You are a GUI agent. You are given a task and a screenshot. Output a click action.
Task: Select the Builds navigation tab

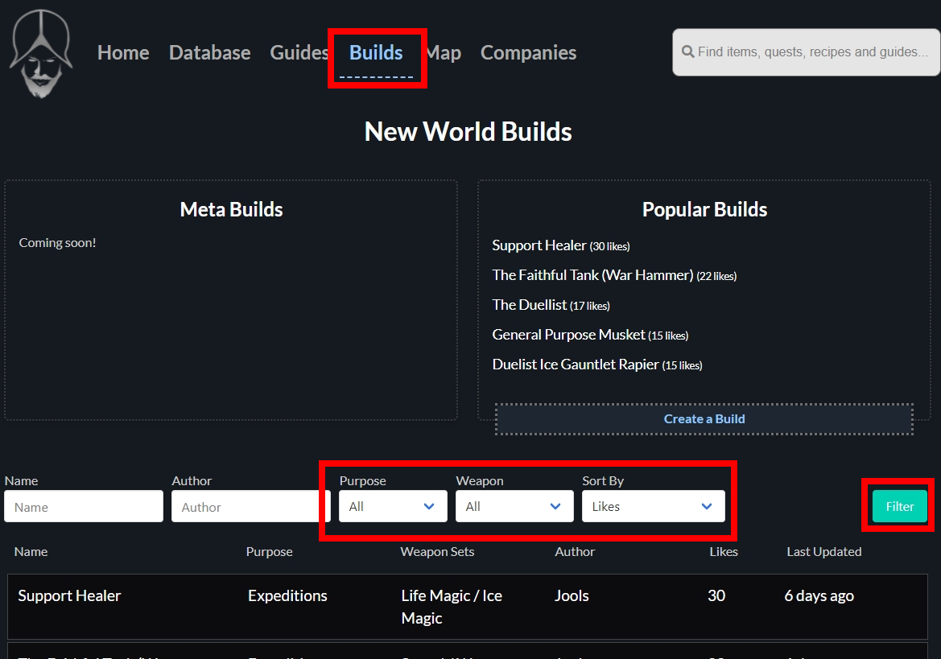click(x=376, y=53)
